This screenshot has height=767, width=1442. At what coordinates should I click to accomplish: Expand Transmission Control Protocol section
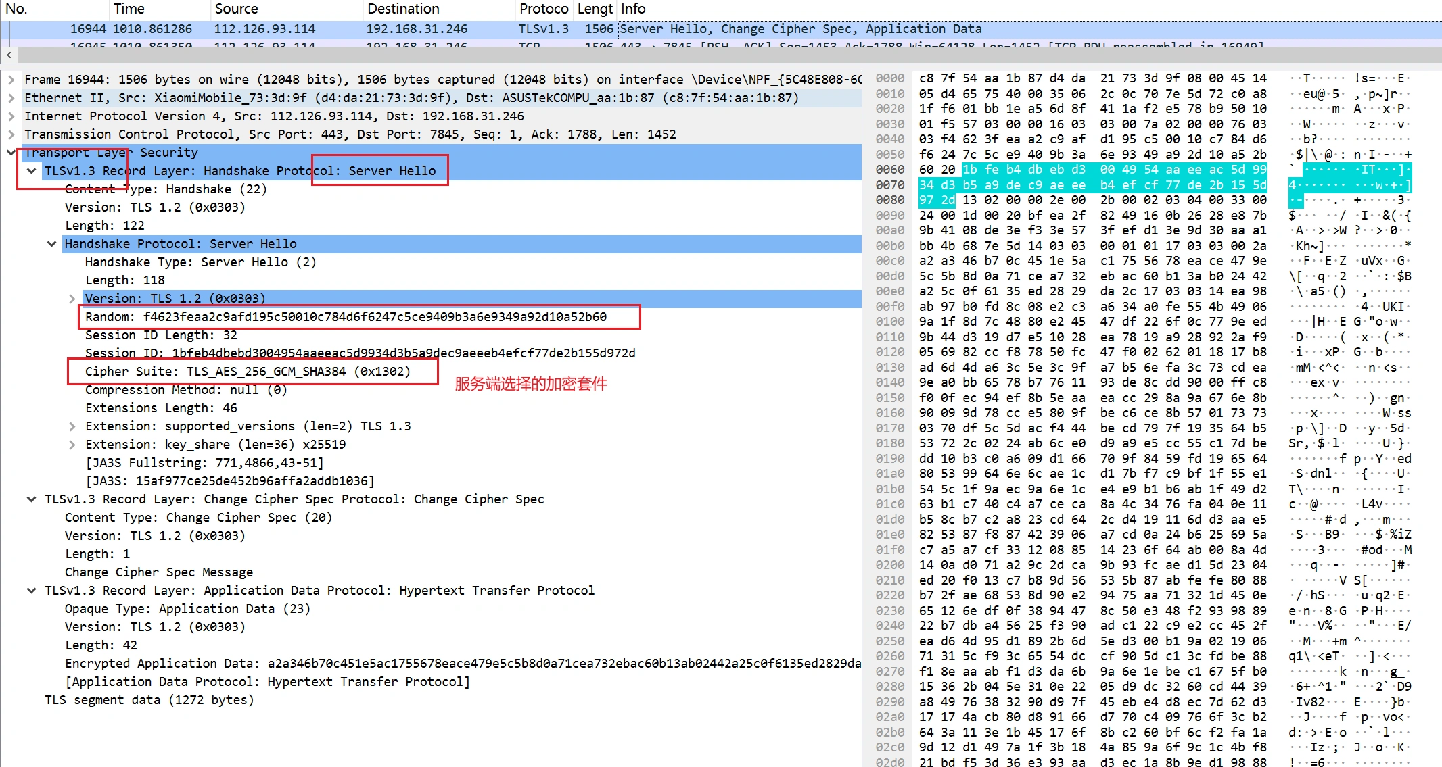(11, 134)
